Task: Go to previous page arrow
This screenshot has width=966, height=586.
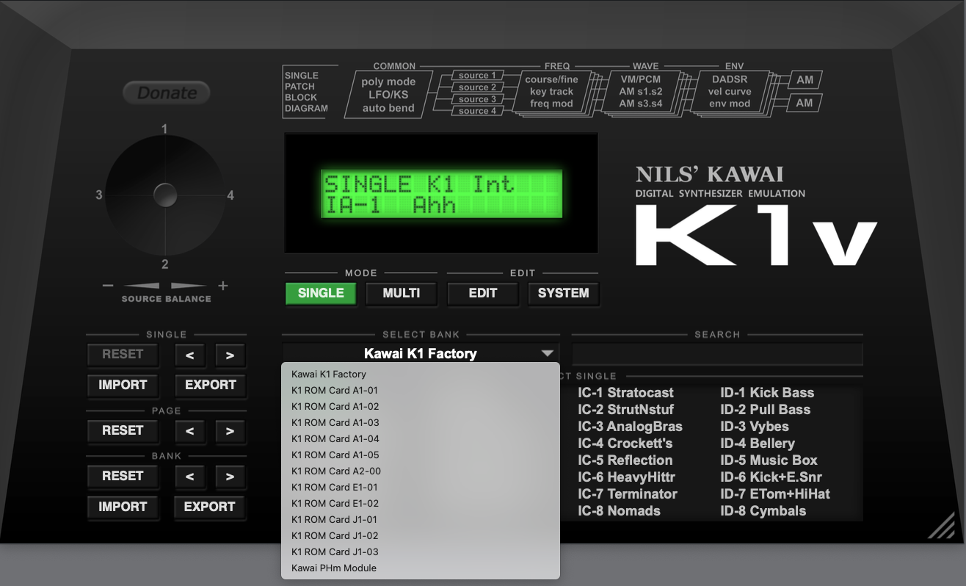Action: pyautogui.click(x=189, y=432)
